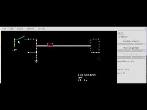The height and width of the screenshot is (110, 147).
Task: Click the Reset button
Action: coord(121,33)
